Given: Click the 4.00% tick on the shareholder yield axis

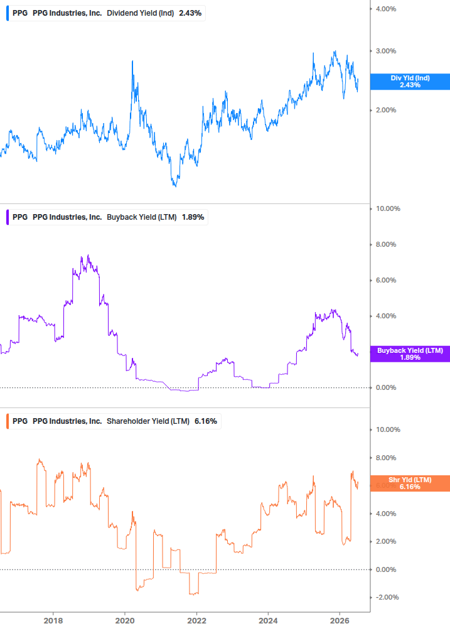Looking at the screenshot, I should point(386,514).
